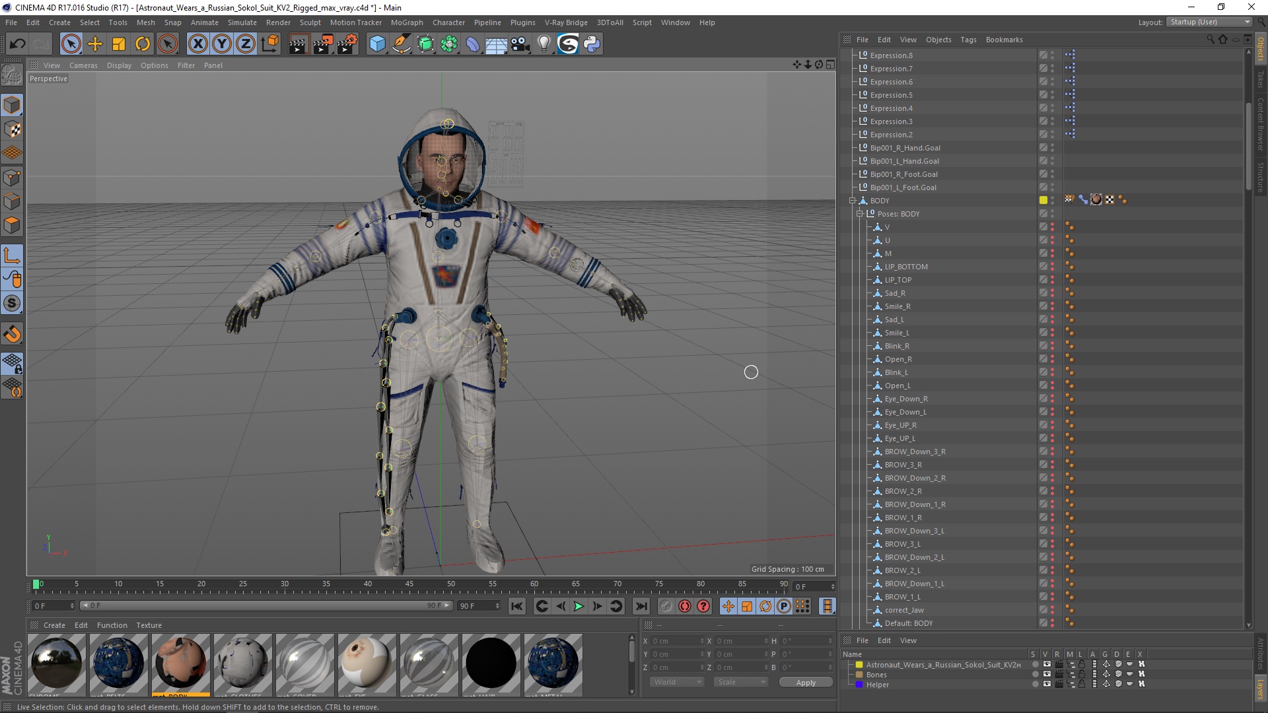Click Make Editable icon in left toolbar
This screenshot has height=713, width=1268.
click(x=12, y=75)
